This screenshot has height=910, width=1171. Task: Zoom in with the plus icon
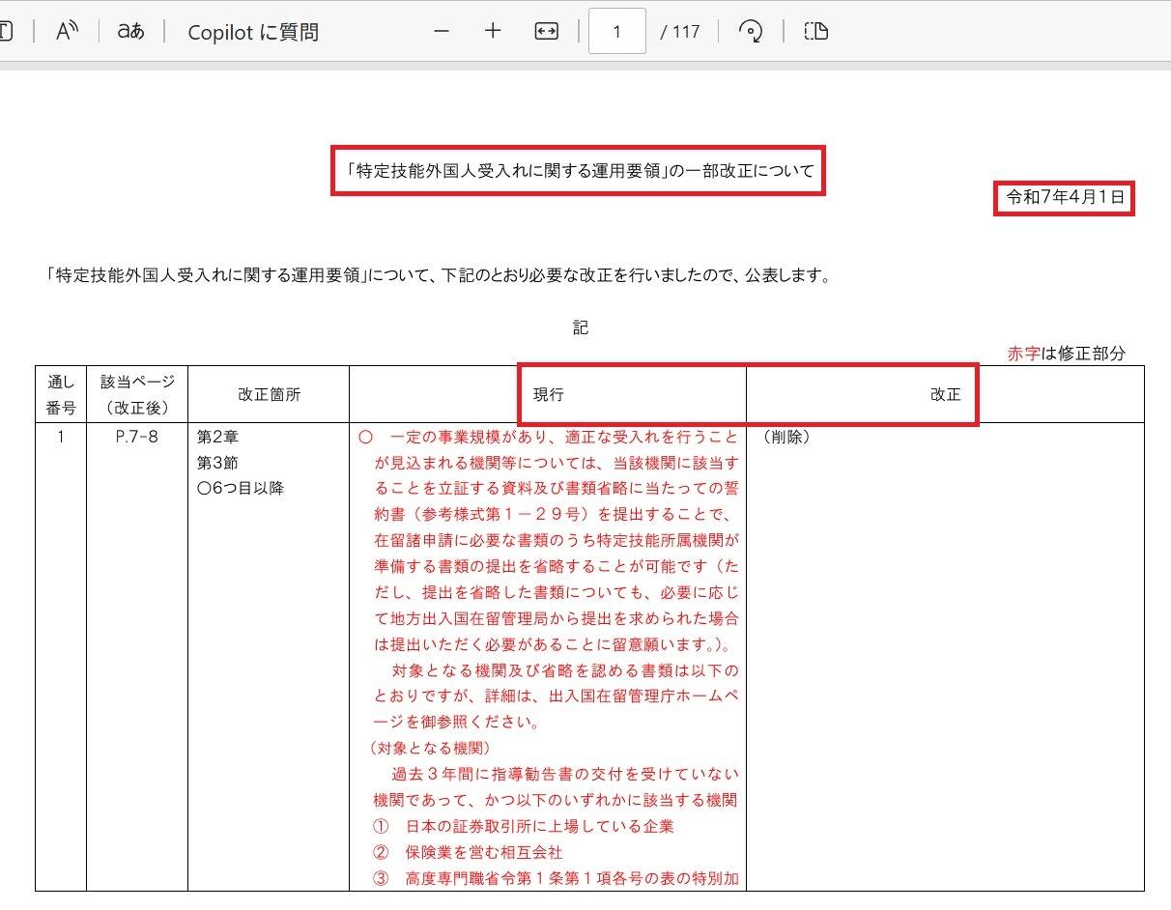click(493, 31)
